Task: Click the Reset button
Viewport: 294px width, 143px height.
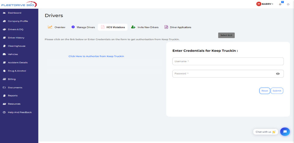Action: point(265,91)
